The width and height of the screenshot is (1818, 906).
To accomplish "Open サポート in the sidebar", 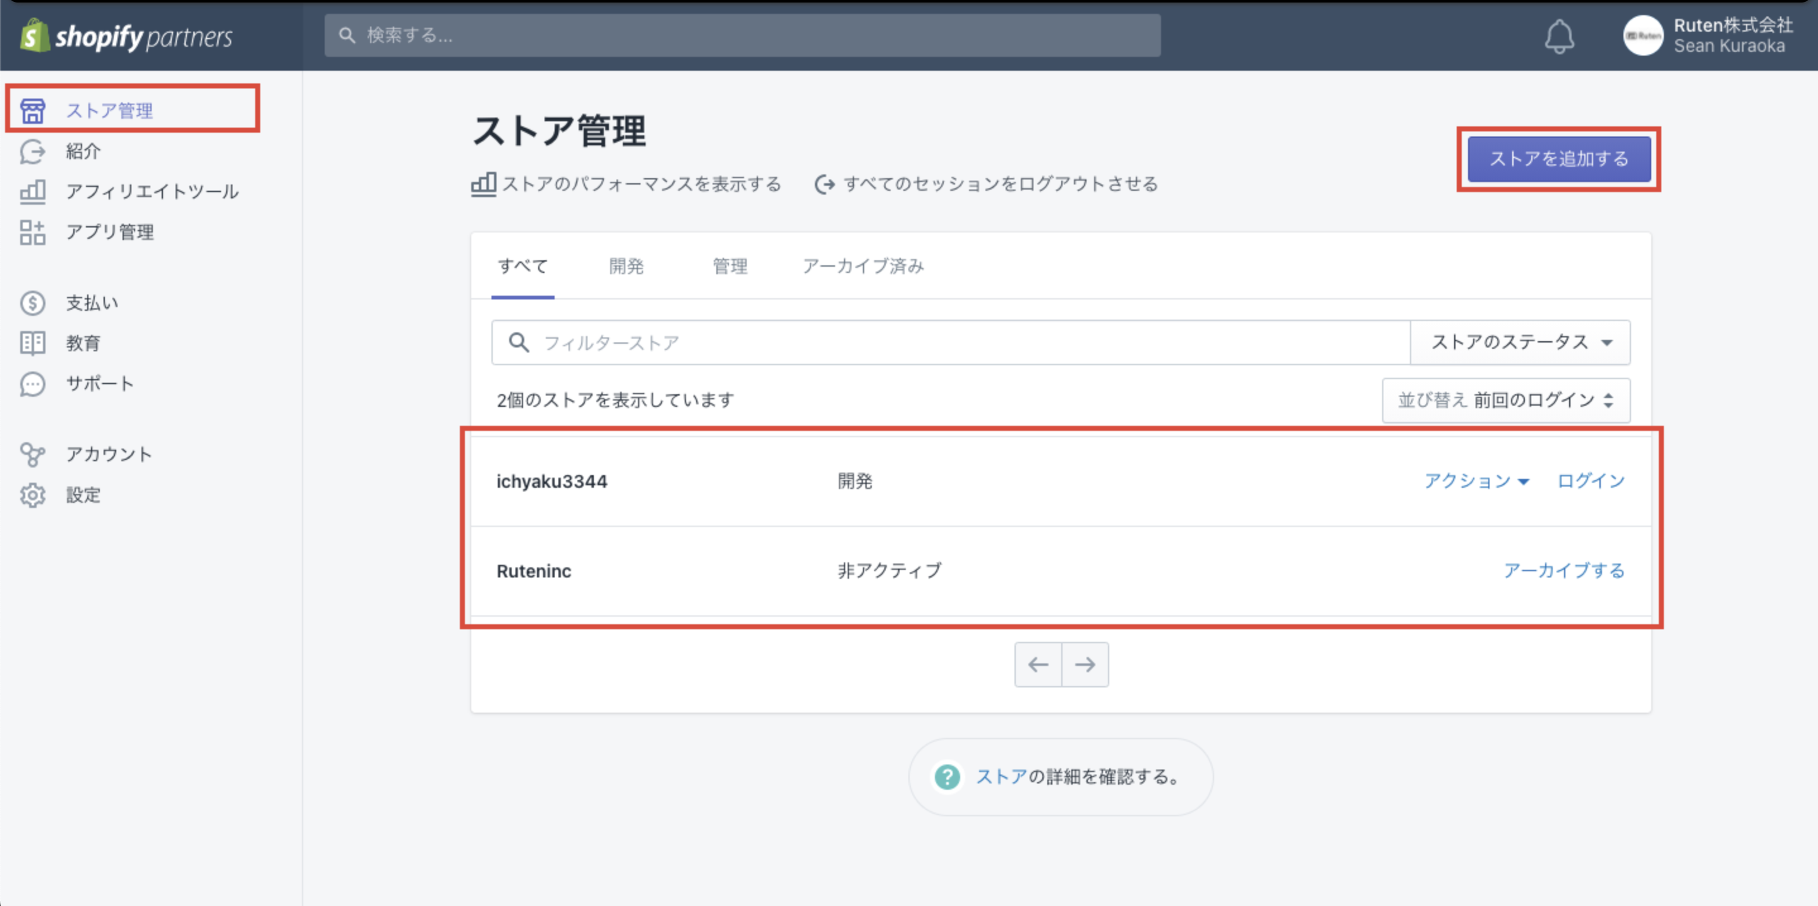I will (x=100, y=384).
